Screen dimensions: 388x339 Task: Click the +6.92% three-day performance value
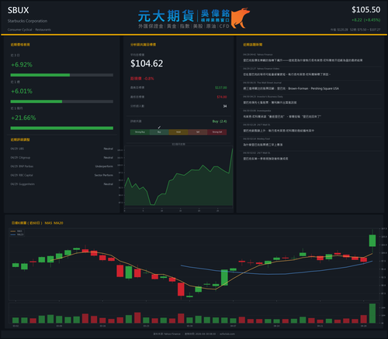[x=22, y=64]
